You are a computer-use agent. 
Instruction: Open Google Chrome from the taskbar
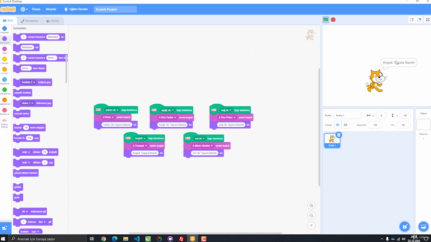coord(103,239)
